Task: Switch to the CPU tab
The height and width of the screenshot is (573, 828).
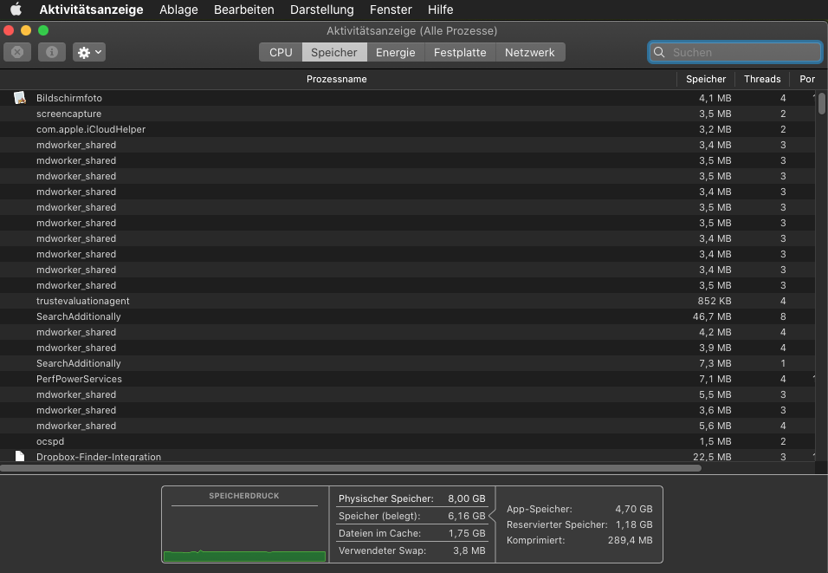Action: (x=281, y=52)
